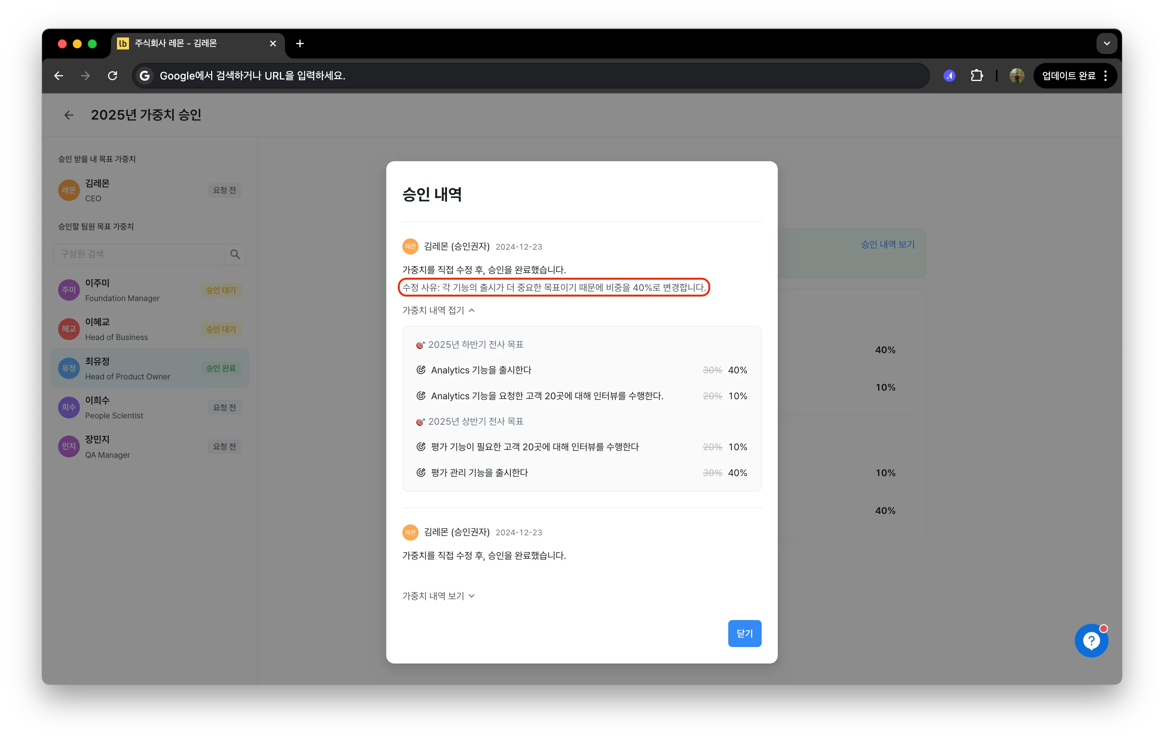Click the Google search address bar

[x=530, y=76]
